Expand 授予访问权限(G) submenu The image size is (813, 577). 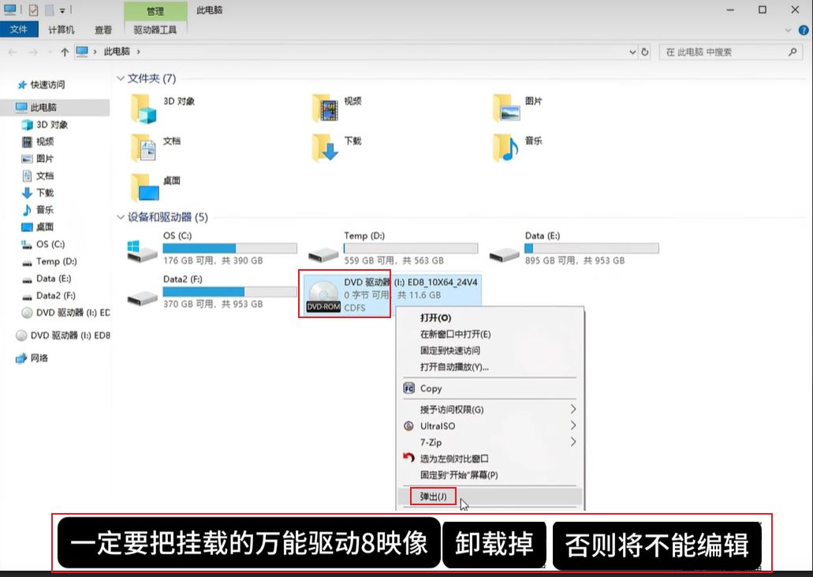point(572,410)
